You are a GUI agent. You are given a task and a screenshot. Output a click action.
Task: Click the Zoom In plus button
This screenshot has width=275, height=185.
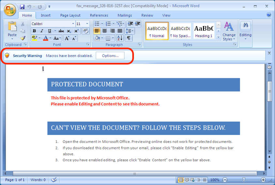(263, 180)
